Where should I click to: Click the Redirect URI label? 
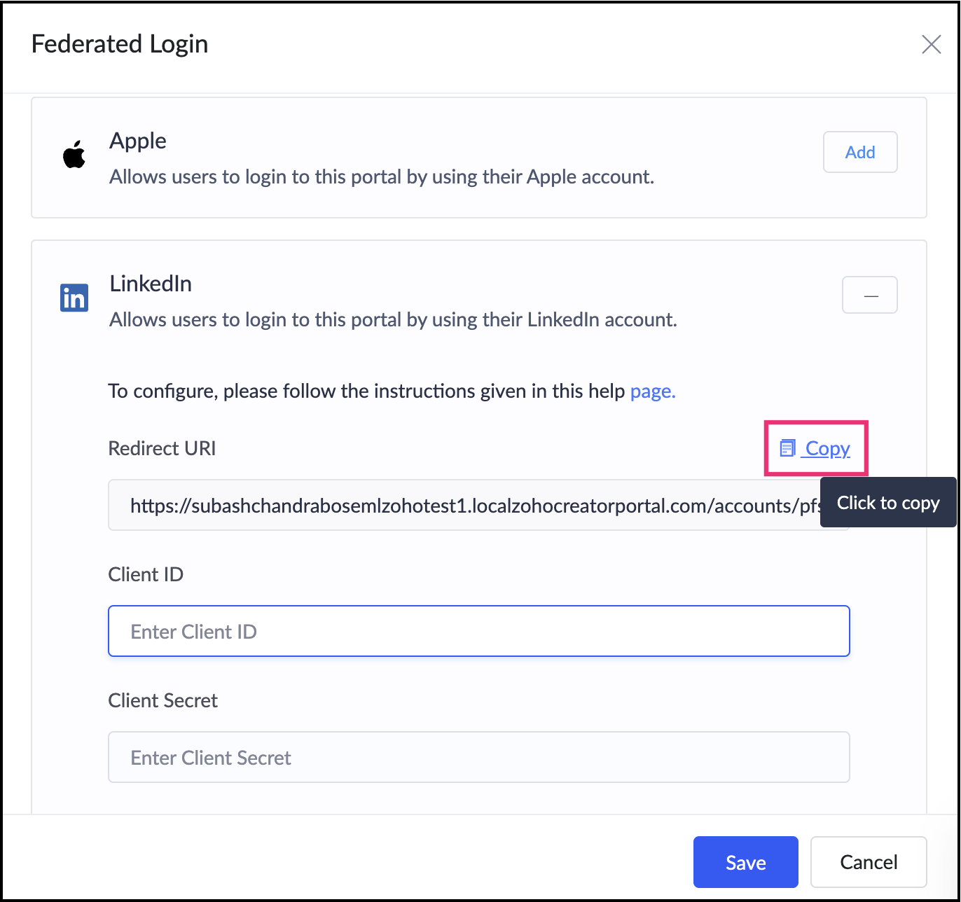tap(162, 448)
